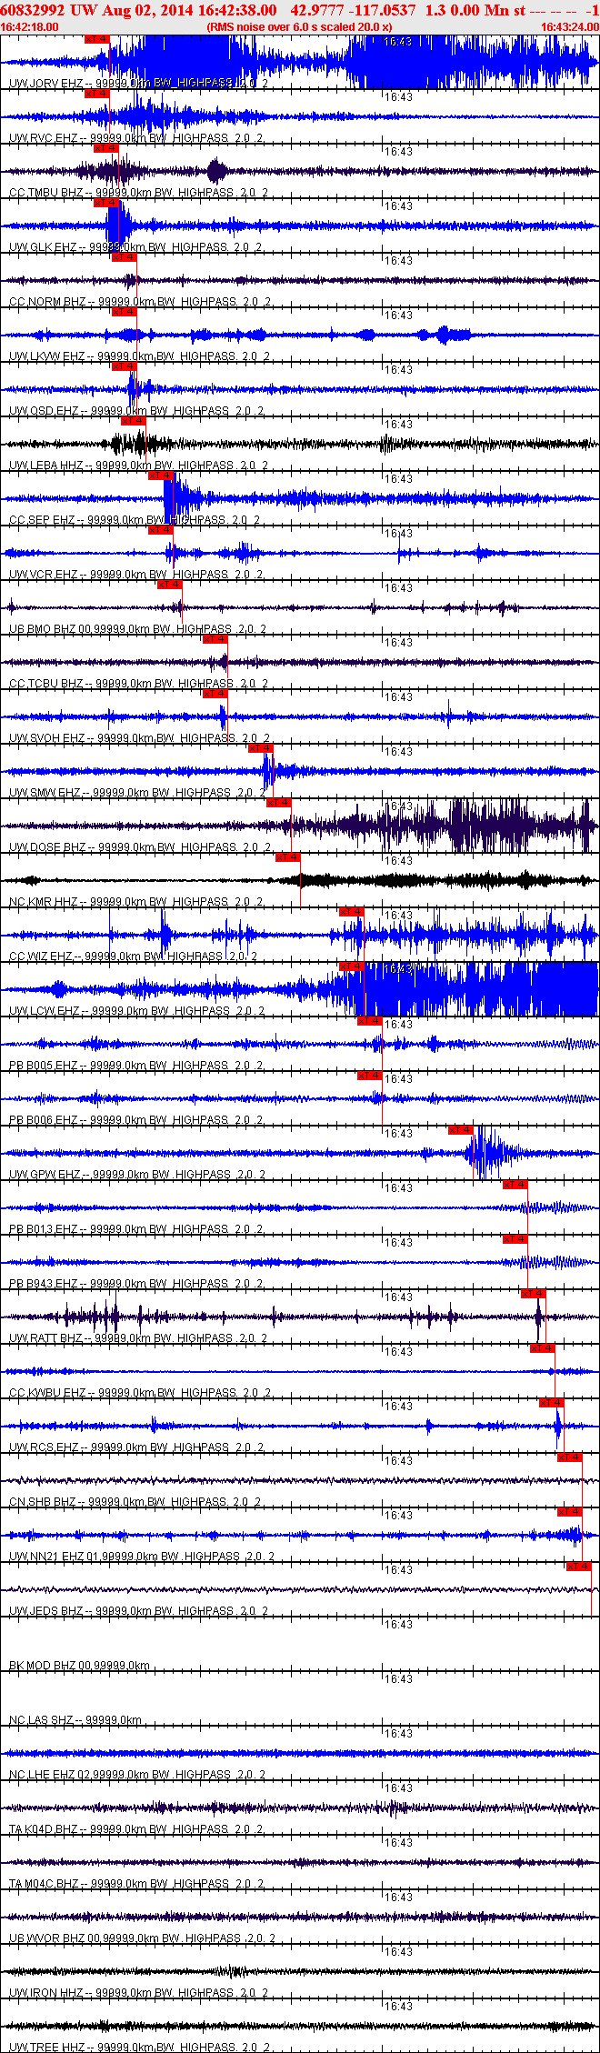Click the pick marker on UW.GLK trace
This screenshot has width=600, height=2053.
tap(105, 203)
